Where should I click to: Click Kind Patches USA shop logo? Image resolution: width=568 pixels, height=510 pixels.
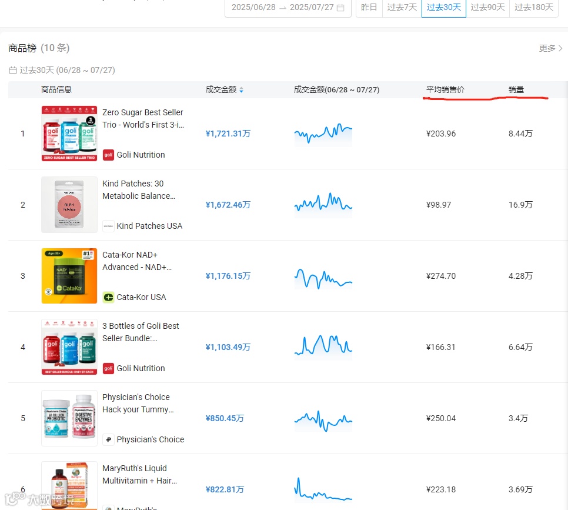(x=108, y=226)
